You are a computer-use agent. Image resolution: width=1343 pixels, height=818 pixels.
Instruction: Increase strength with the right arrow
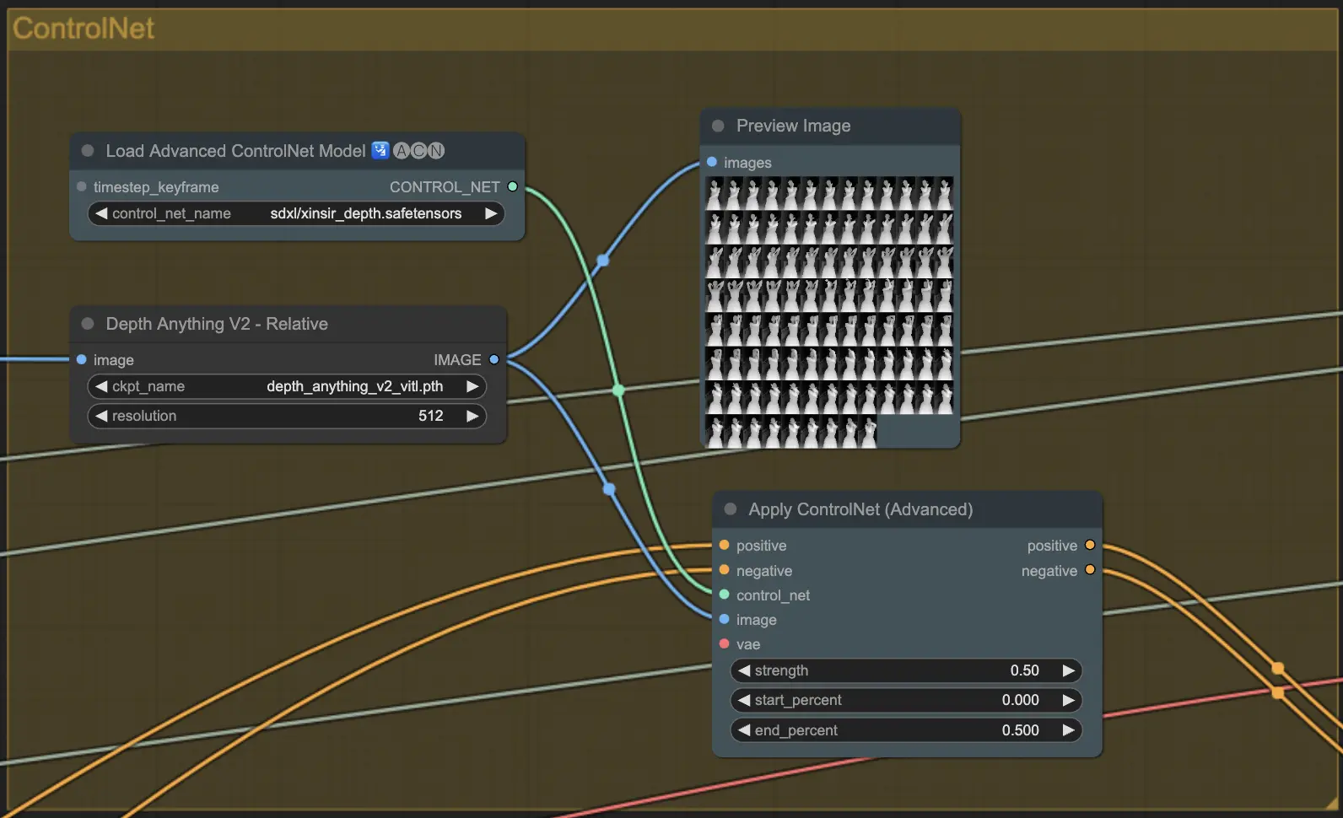pos(1069,670)
